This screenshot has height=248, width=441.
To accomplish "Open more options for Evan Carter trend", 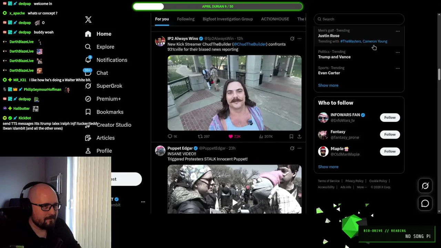I will coord(398,69).
